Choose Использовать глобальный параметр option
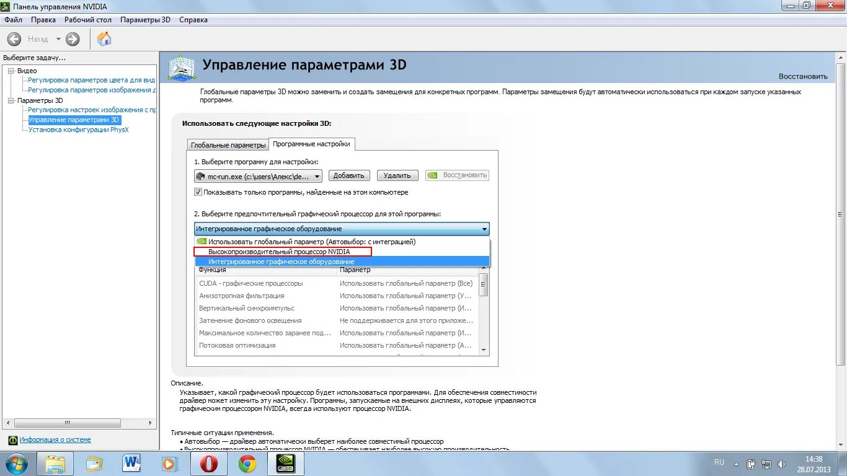Screen dimensions: 847x476 342,242
